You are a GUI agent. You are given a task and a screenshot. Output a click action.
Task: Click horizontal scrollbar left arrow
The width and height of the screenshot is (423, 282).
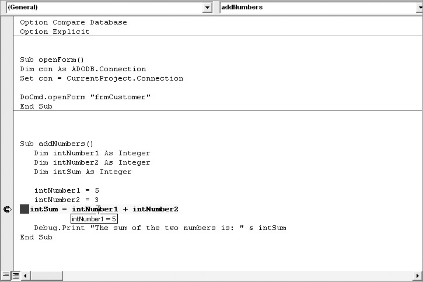pyautogui.click(x=26, y=275)
